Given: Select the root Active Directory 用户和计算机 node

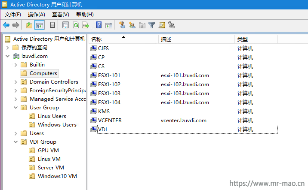Looking at the screenshot, I should click(x=49, y=39).
